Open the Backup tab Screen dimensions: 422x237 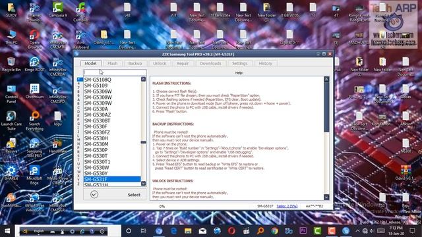135,63
